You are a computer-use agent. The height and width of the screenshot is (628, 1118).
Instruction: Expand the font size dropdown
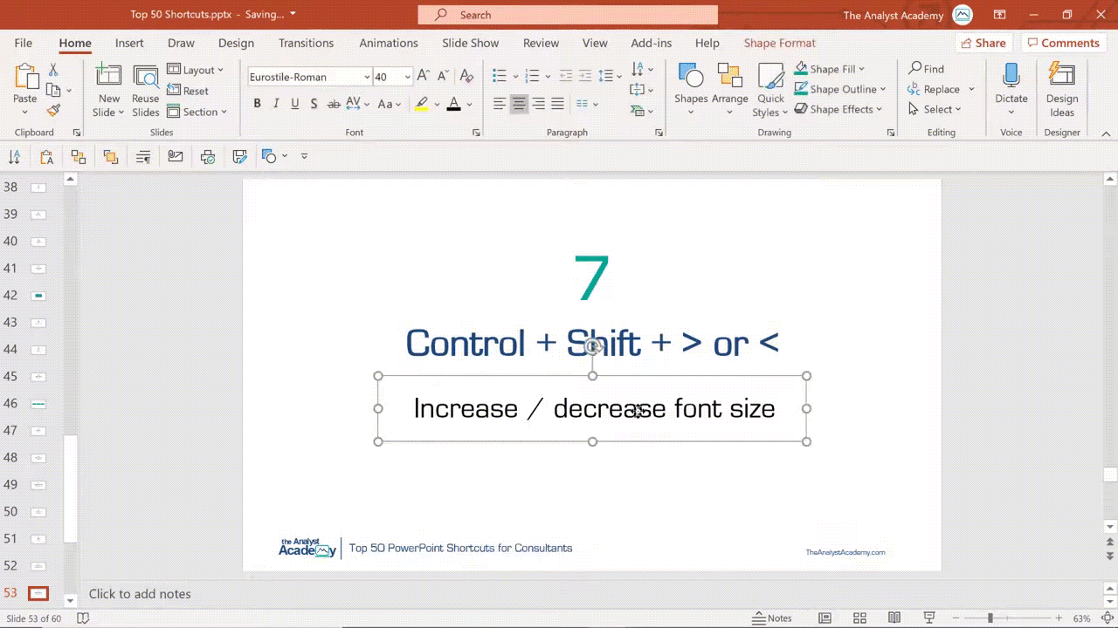407,77
